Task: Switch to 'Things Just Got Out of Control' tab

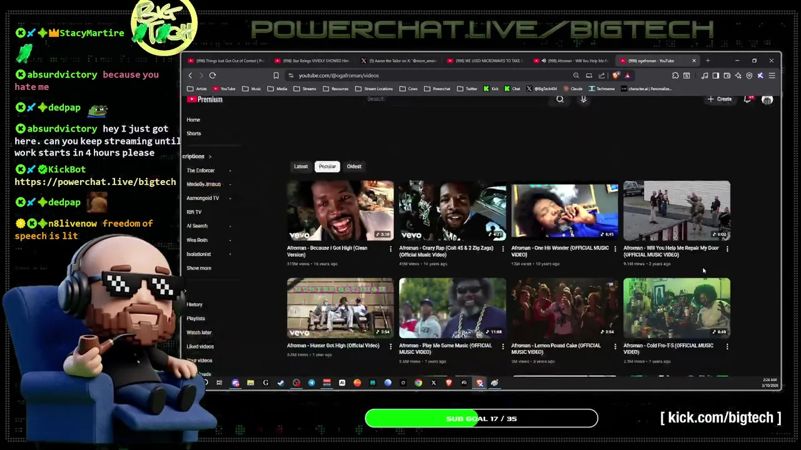Action: tap(225, 61)
